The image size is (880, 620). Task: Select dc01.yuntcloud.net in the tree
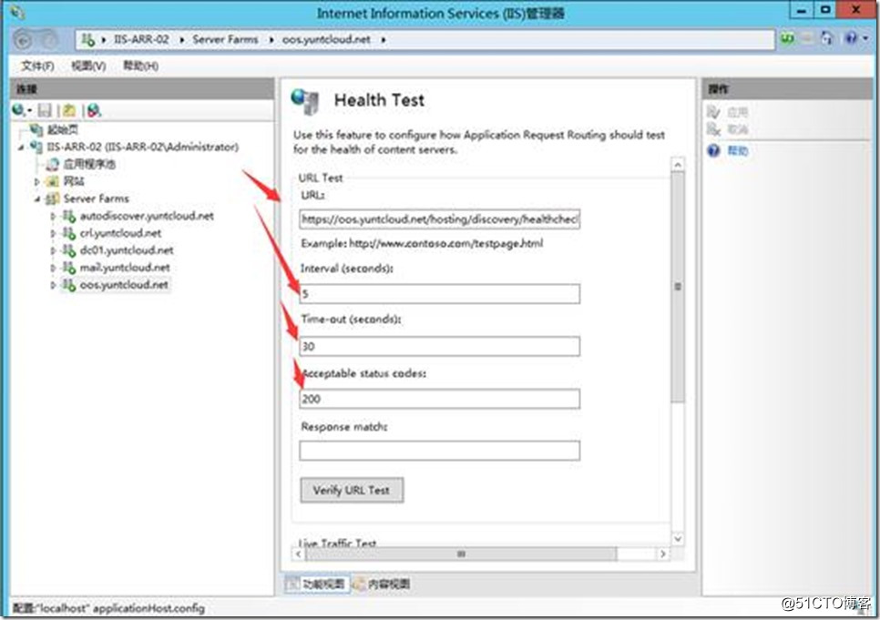point(127,250)
